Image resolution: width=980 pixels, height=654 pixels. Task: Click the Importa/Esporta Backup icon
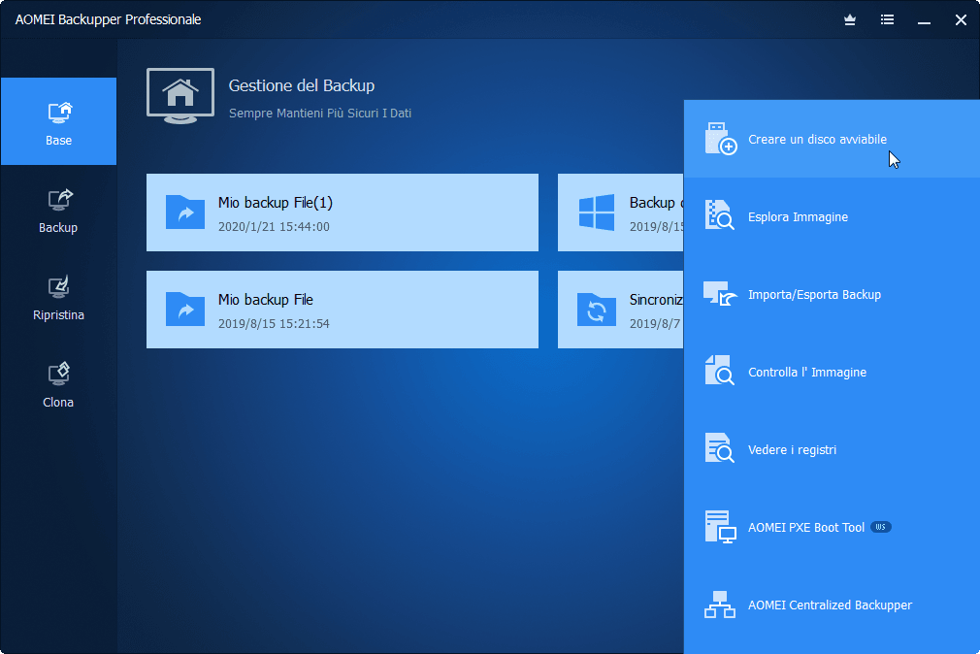721,294
